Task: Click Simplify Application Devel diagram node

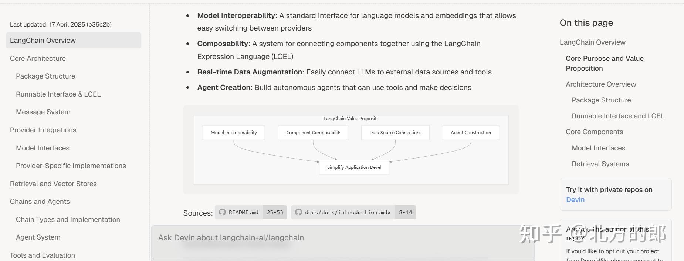Action: [x=354, y=167]
